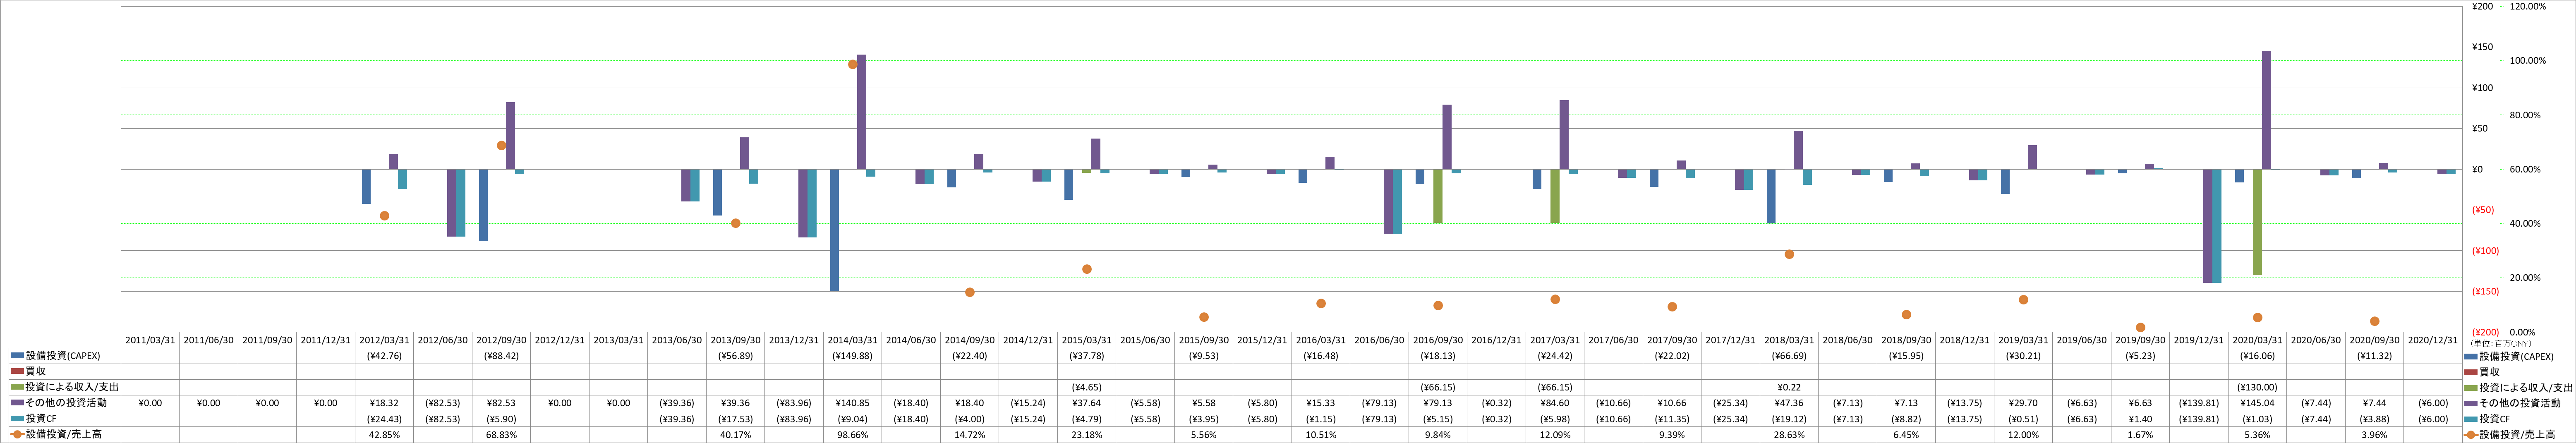Select the その他の投資活動 legend label on the right

pos(2520,403)
